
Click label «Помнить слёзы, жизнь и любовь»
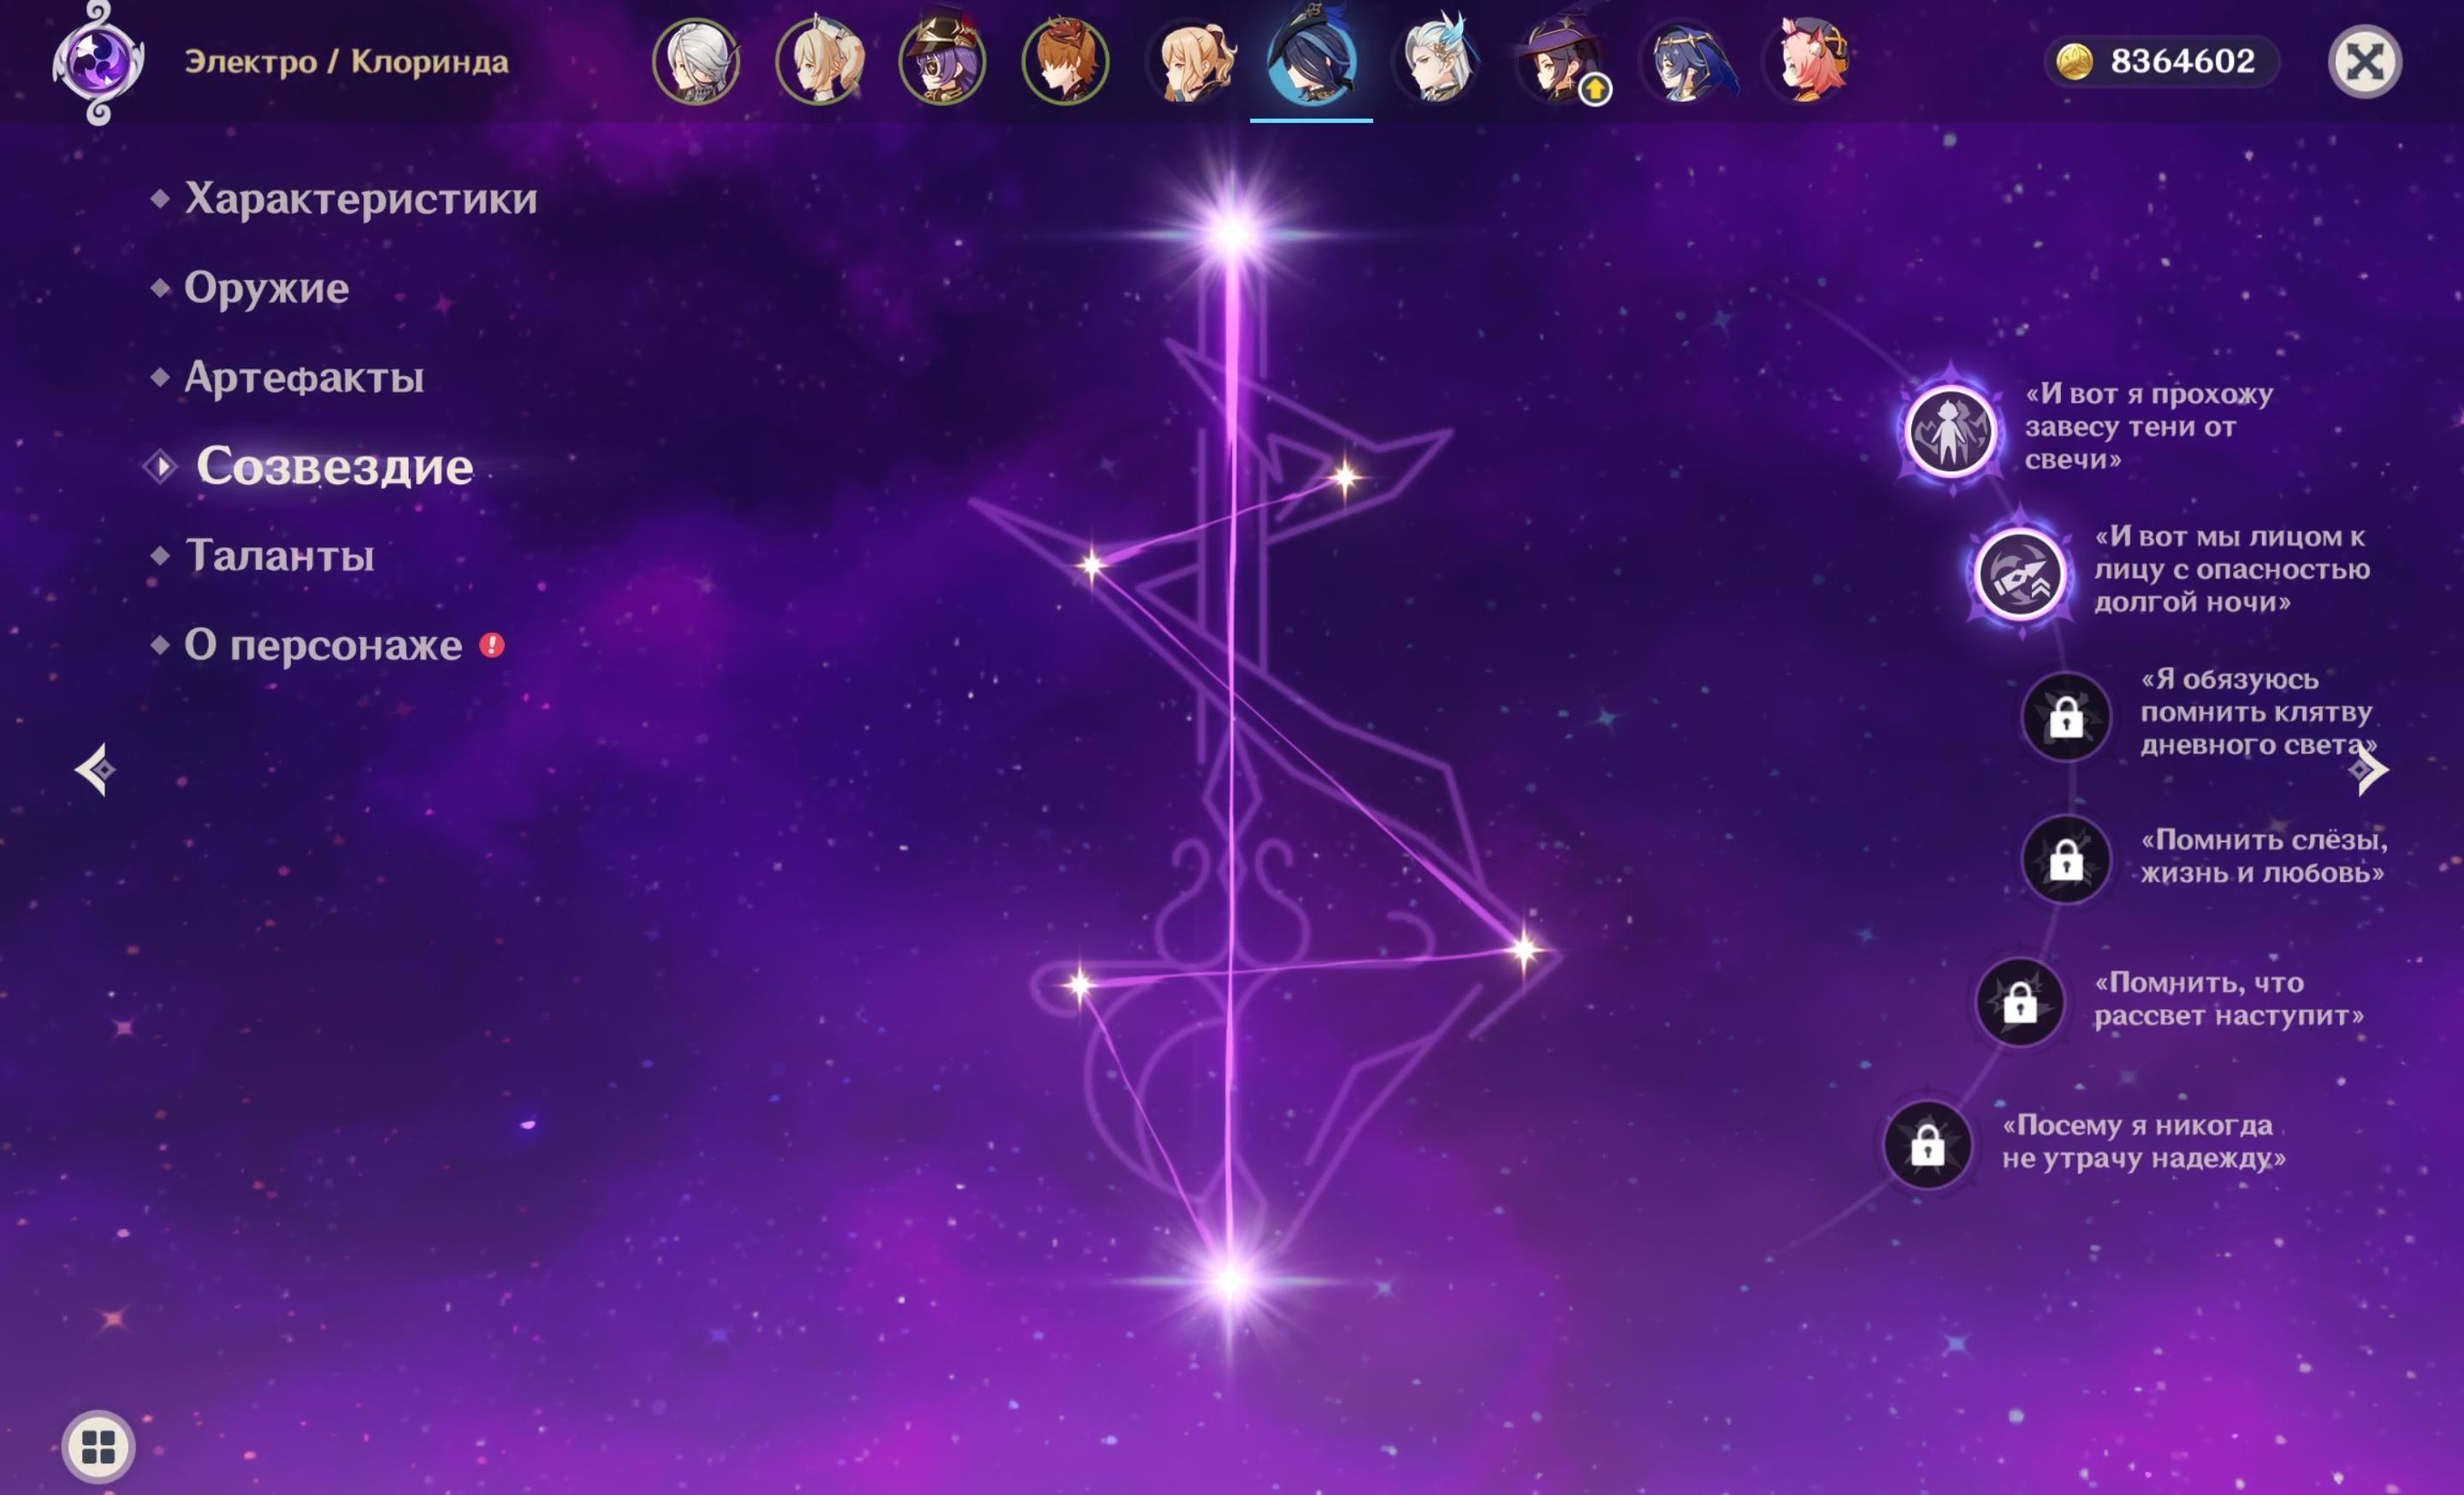coord(2264,855)
